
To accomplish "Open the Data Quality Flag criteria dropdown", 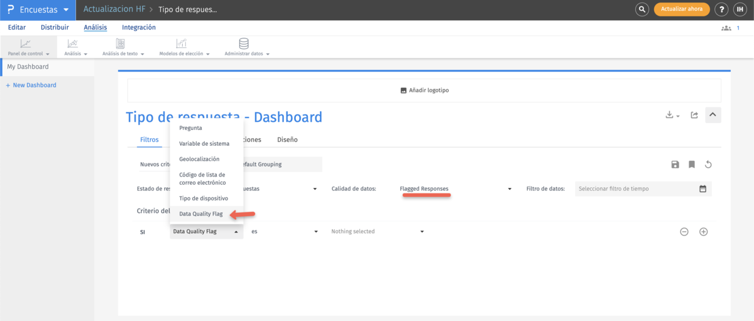I will tap(206, 231).
